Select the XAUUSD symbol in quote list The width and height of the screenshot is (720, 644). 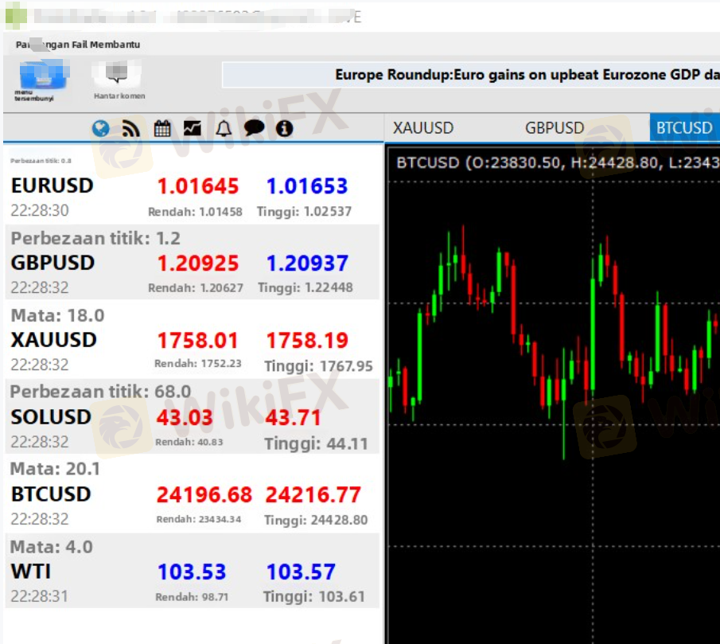(54, 340)
